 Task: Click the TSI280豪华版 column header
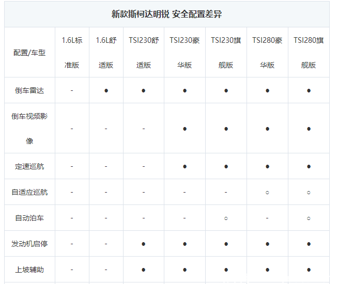(267, 53)
